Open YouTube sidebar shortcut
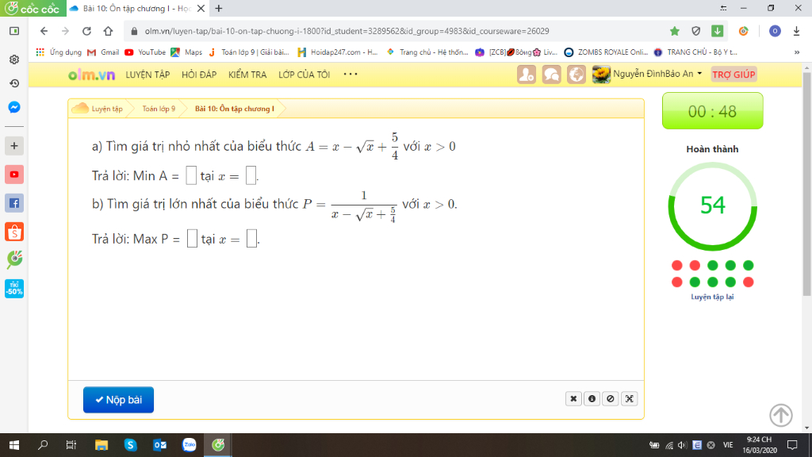 tap(14, 175)
